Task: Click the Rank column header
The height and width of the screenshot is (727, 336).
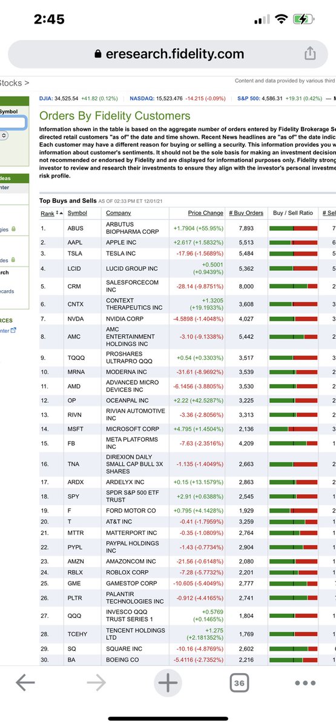Action: 47,213
